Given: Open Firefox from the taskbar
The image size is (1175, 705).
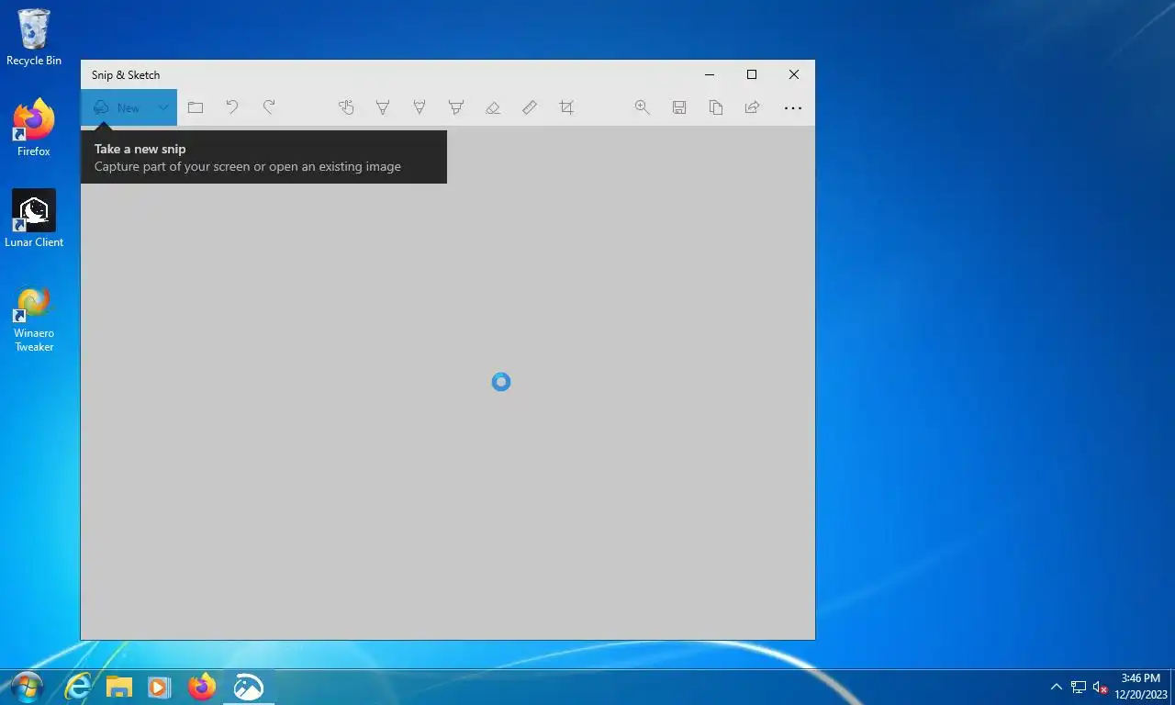Looking at the screenshot, I should tap(202, 687).
